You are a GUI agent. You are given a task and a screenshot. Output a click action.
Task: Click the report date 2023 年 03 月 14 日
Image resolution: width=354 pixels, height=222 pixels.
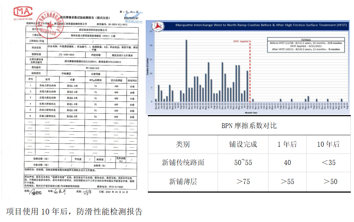click(x=114, y=192)
